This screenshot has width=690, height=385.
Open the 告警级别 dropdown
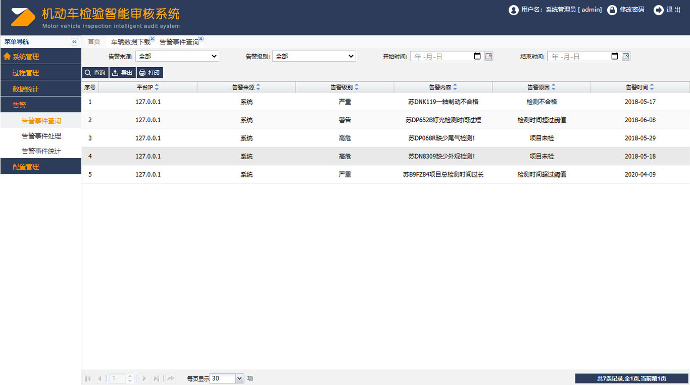314,56
